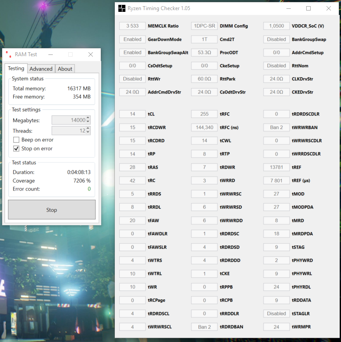
Task: Select the VDDCR_SoC value 1,0500
Action: pos(276,26)
